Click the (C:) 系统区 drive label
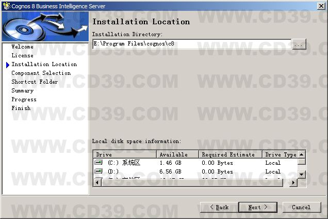This screenshot has height=219, width=328. click(x=124, y=163)
